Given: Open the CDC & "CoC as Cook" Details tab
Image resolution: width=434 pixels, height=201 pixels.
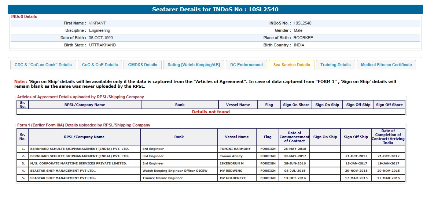Looking at the screenshot, I should point(43,65).
